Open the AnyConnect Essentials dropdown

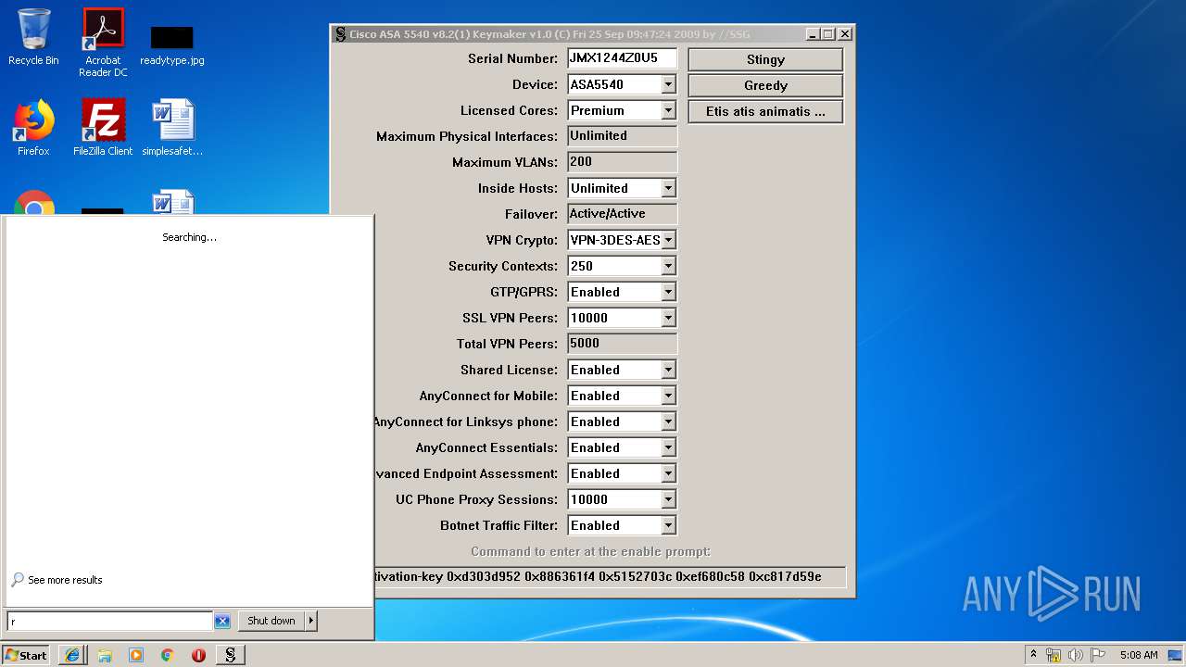669,447
